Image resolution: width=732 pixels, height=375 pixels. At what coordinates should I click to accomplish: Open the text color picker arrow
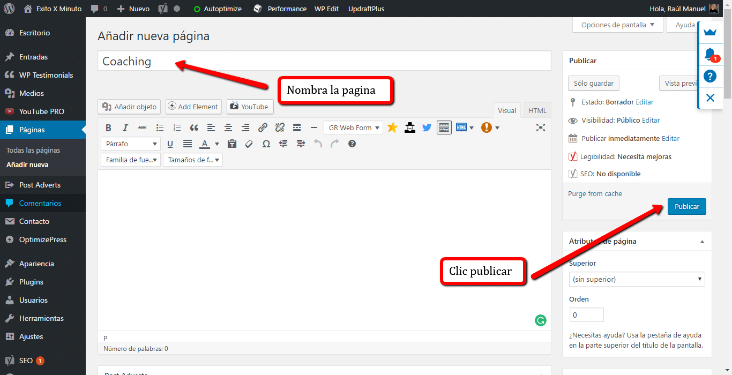pyautogui.click(x=217, y=144)
